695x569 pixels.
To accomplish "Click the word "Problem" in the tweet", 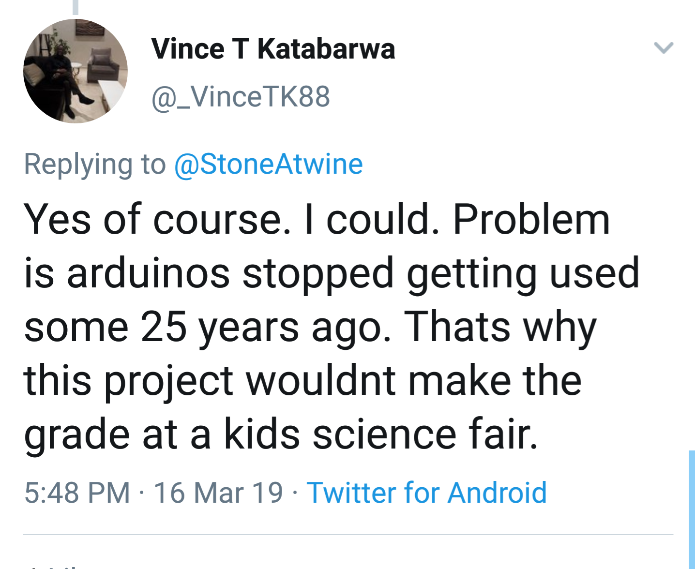I will click(x=531, y=220).
